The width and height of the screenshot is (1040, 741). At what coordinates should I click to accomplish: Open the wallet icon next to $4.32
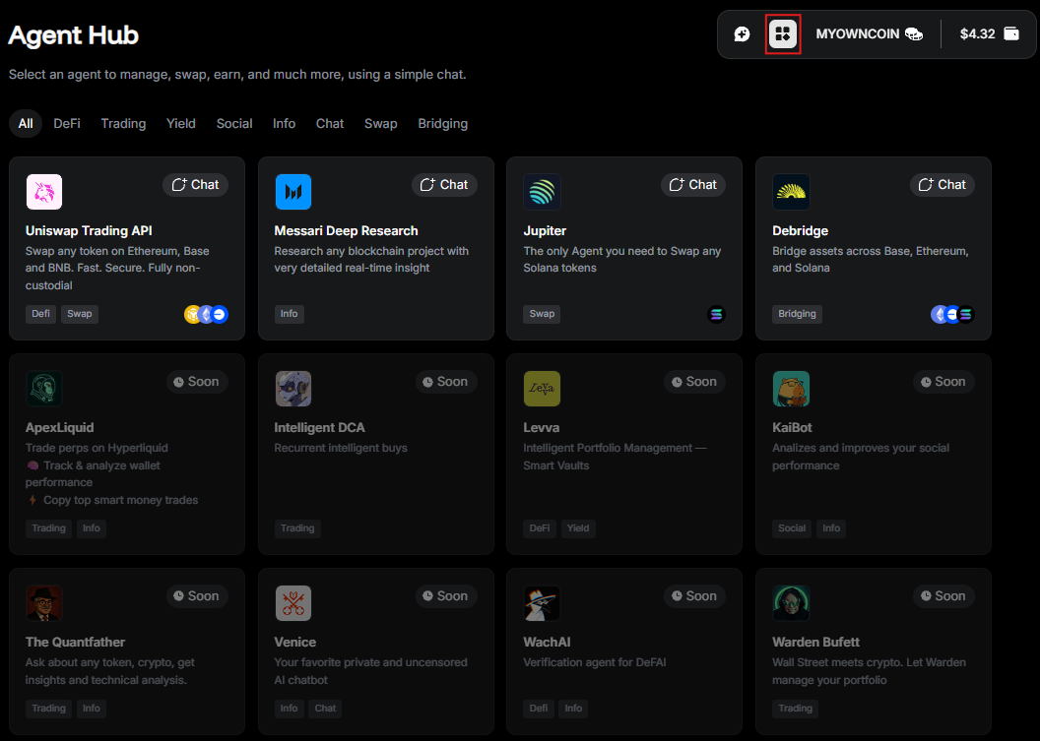pyautogui.click(x=1011, y=33)
